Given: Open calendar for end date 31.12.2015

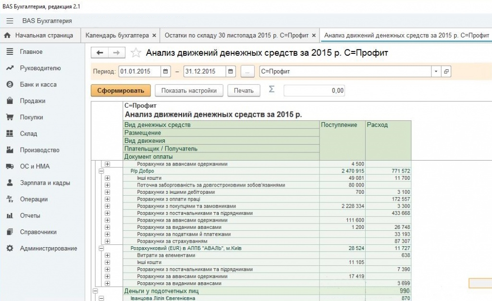Looking at the screenshot, I should [230, 72].
